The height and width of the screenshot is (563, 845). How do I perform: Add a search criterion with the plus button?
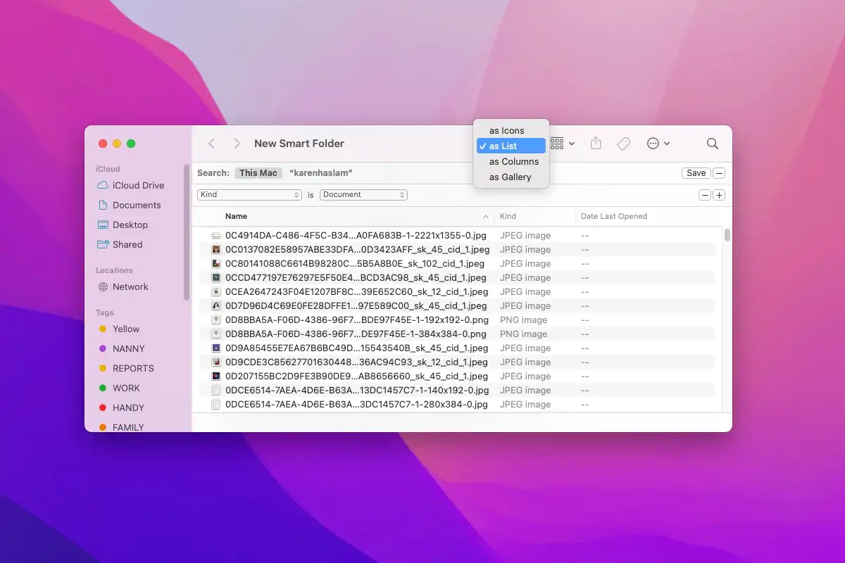pos(719,194)
